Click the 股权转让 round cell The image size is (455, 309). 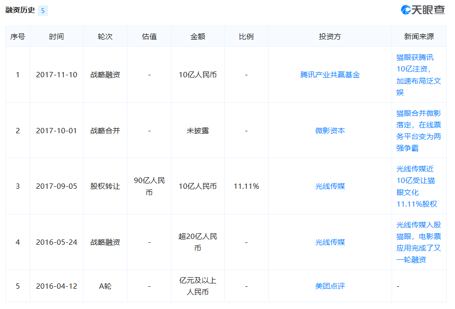(x=105, y=186)
